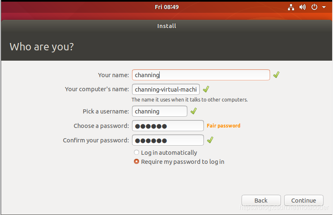This screenshot has height=215, width=333.
Task: Click the checkmark beside the username field
Action: coord(194,111)
